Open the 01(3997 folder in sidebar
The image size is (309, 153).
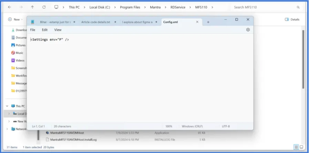tap(19, 91)
